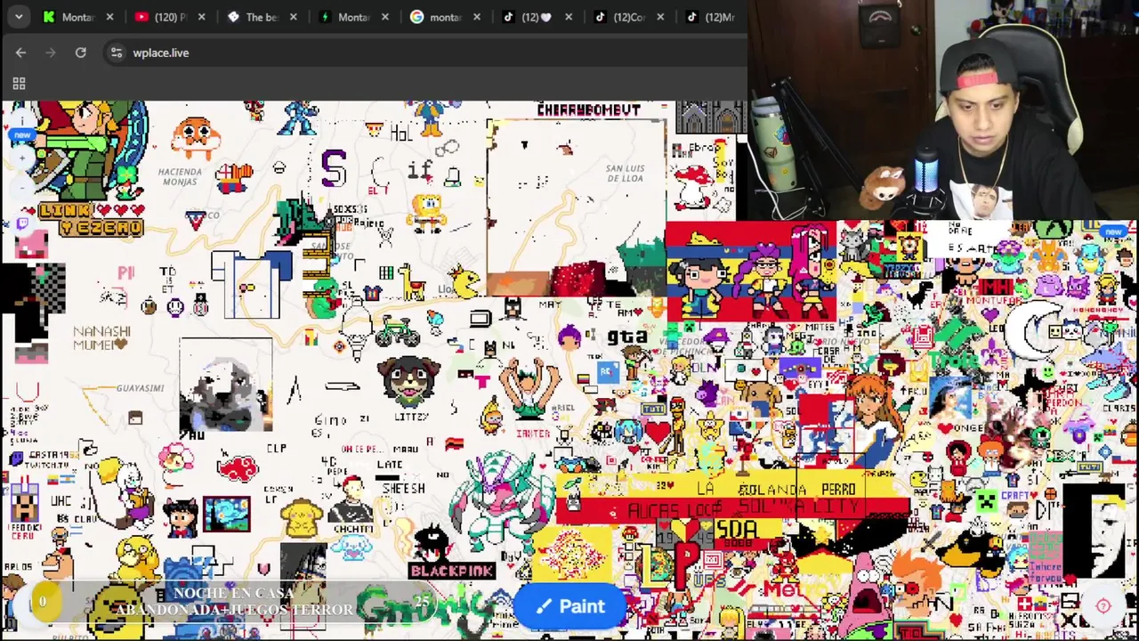Click the Paint button
Screen dimensions: 1139x641
pos(570,607)
